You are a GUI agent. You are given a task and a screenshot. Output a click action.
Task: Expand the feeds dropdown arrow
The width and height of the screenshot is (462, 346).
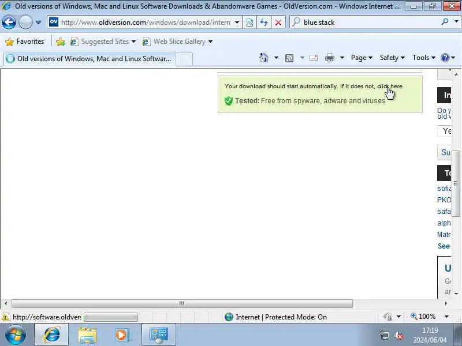point(302,58)
